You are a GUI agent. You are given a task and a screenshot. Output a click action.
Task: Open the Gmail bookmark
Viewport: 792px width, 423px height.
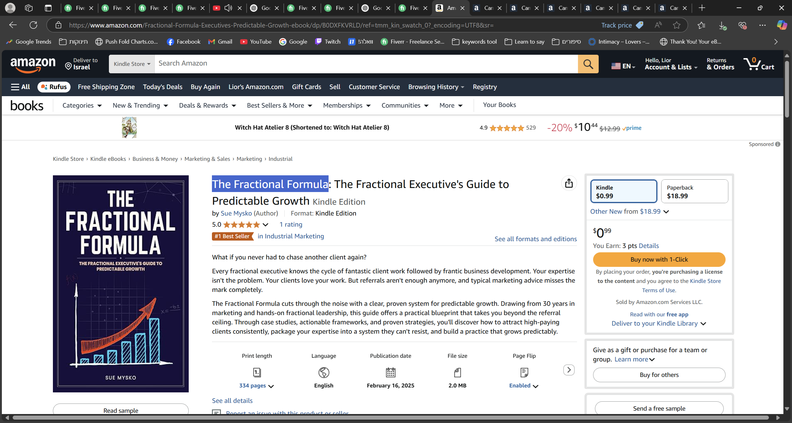pyautogui.click(x=220, y=42)
